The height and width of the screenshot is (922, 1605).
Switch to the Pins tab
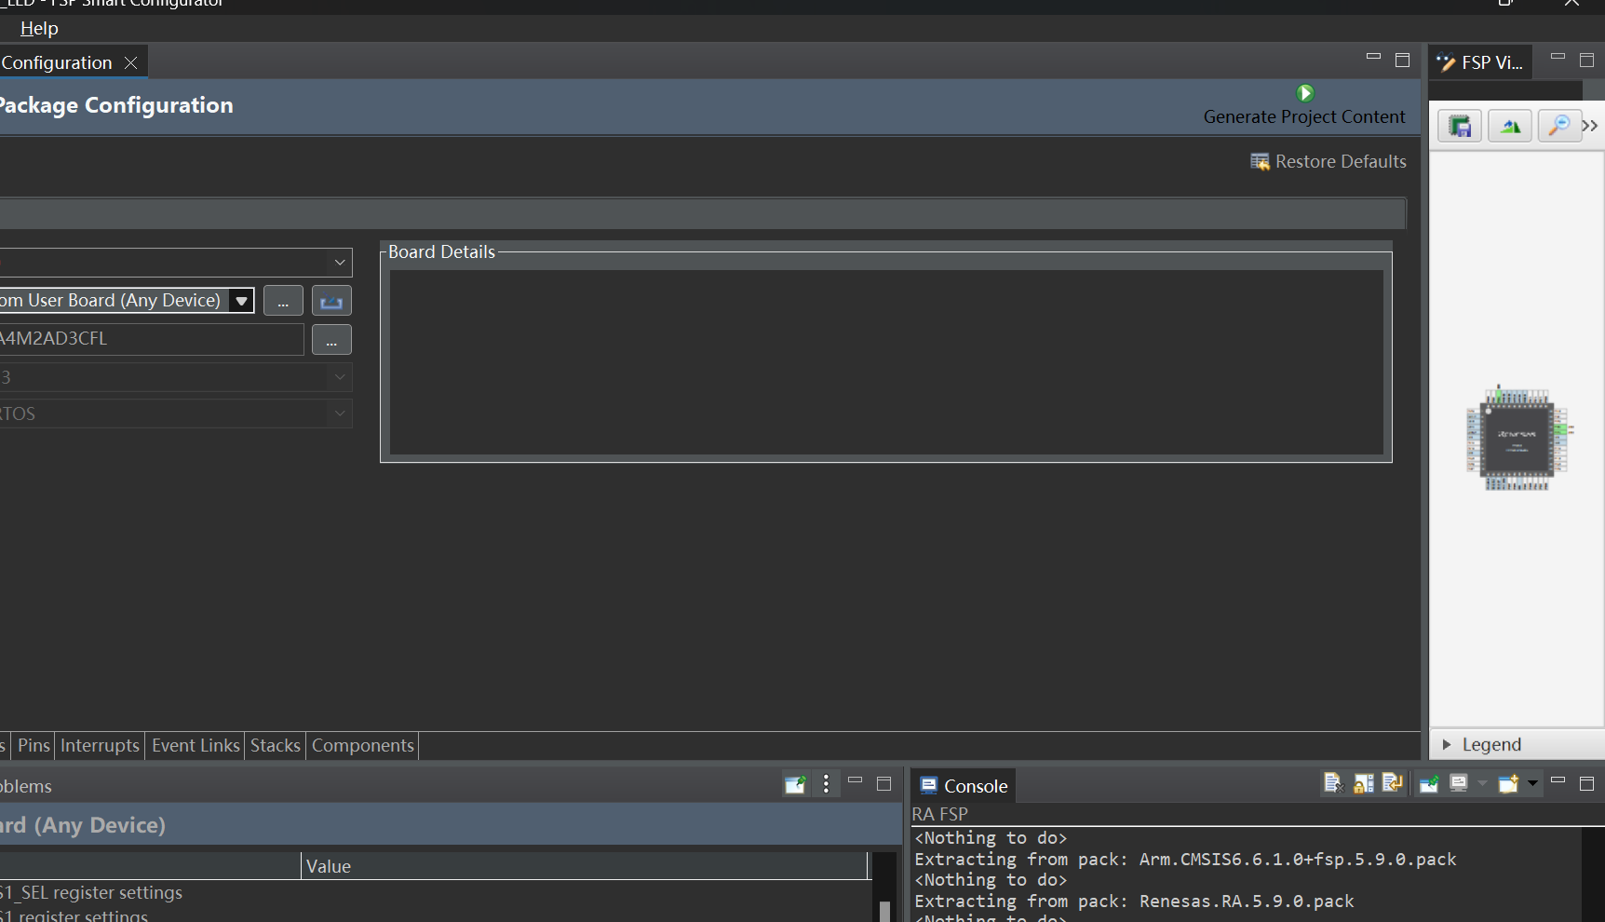click(x=34, y=745)
